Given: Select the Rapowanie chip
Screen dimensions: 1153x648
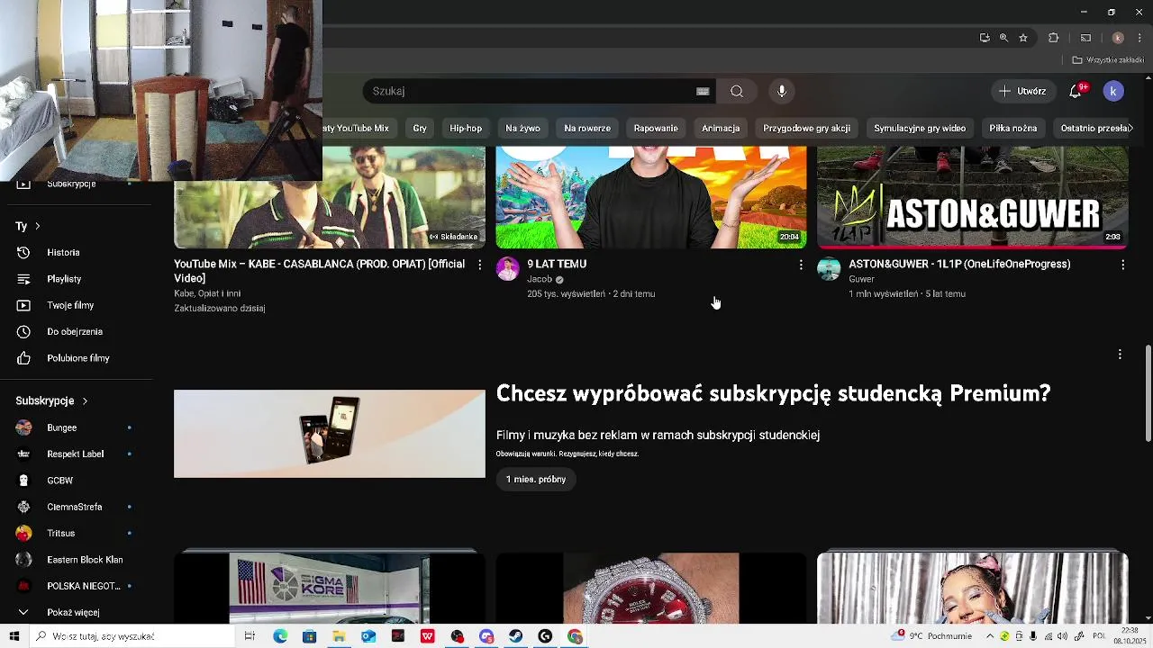Looking at the screenshot, I should (656, 128).
